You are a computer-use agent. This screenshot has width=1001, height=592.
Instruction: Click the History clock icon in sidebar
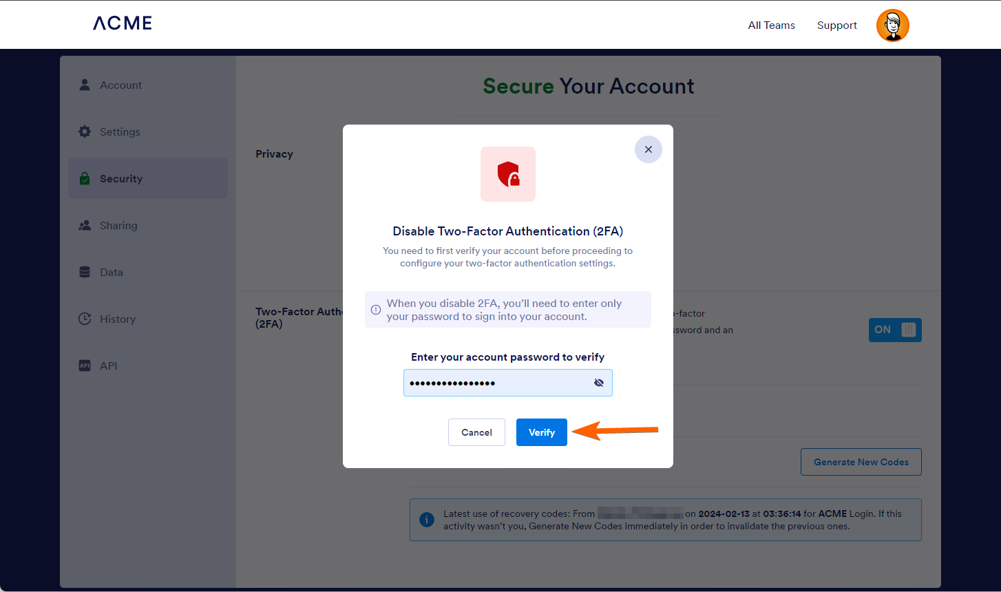coord(85,319)
